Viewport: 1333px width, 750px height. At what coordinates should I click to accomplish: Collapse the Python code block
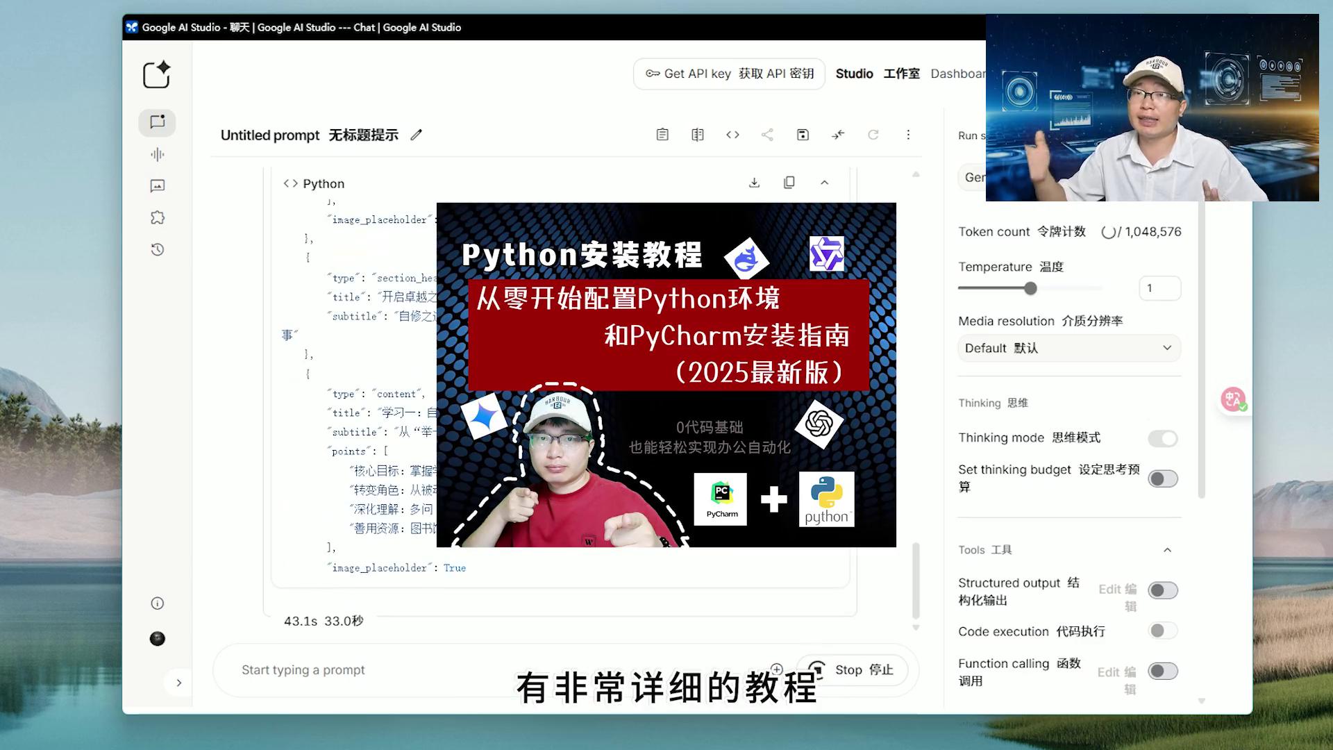tap(824, 182)
